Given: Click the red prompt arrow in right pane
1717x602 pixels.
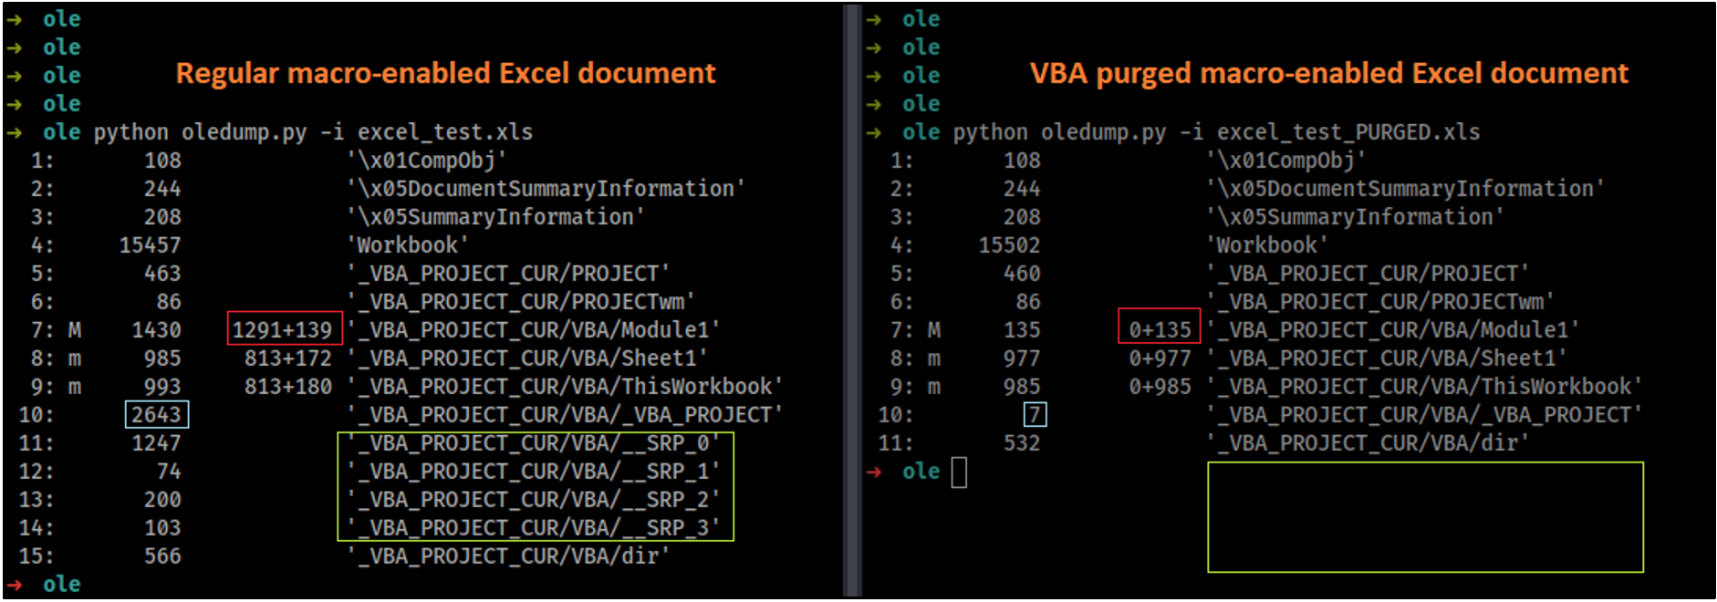Looking at the screenshot, I should pyautogui.click(x=874, y=472).
